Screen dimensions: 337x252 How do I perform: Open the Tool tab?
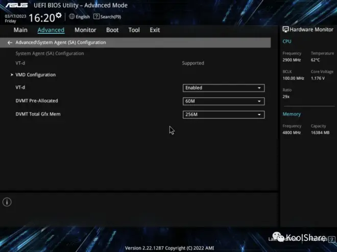tap(134, 30)
